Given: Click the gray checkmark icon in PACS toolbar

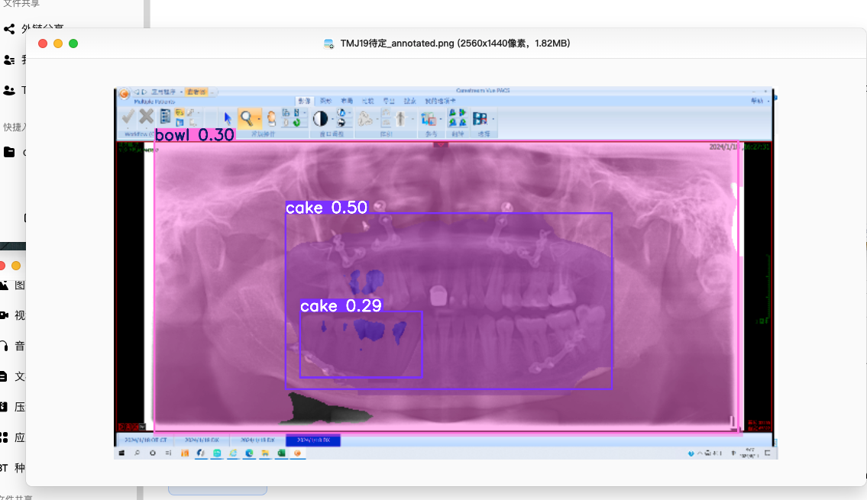Looking at the screenshot, I should [x=128, y=117].
